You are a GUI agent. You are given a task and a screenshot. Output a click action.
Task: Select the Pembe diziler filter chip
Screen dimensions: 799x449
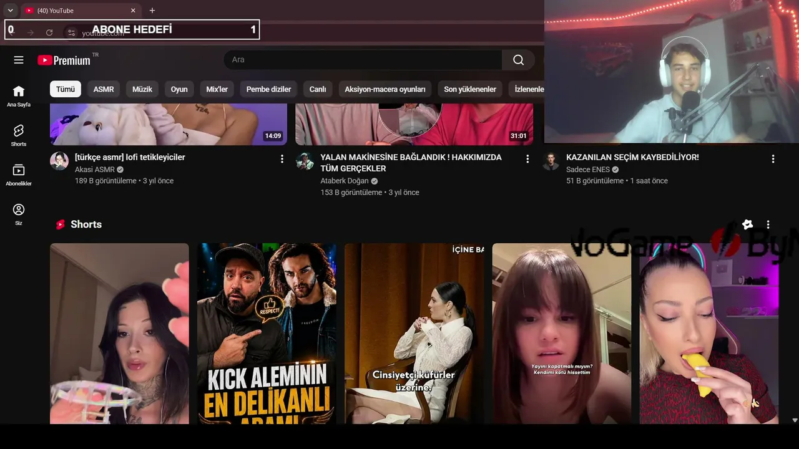click(268, 89)
